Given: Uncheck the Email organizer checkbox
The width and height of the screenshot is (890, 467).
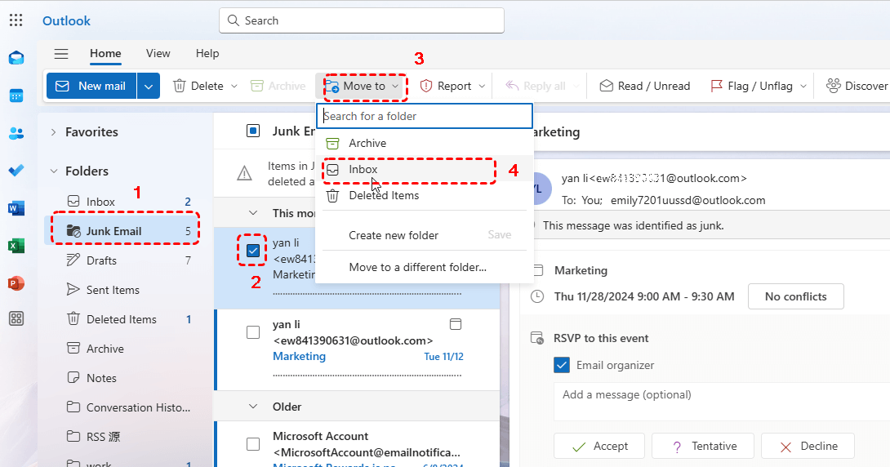Looking at the screenshot, I should coord(562,365).
